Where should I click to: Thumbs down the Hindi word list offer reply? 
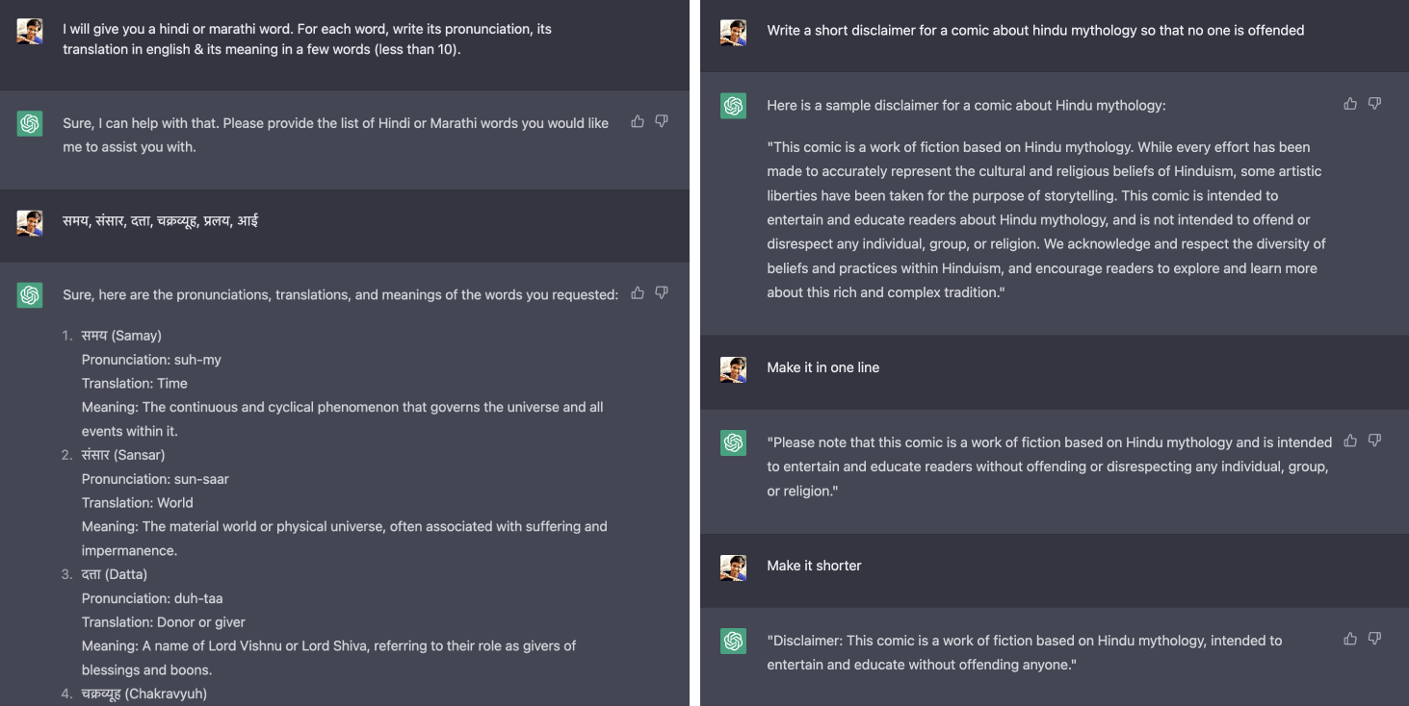coord(662,121)
